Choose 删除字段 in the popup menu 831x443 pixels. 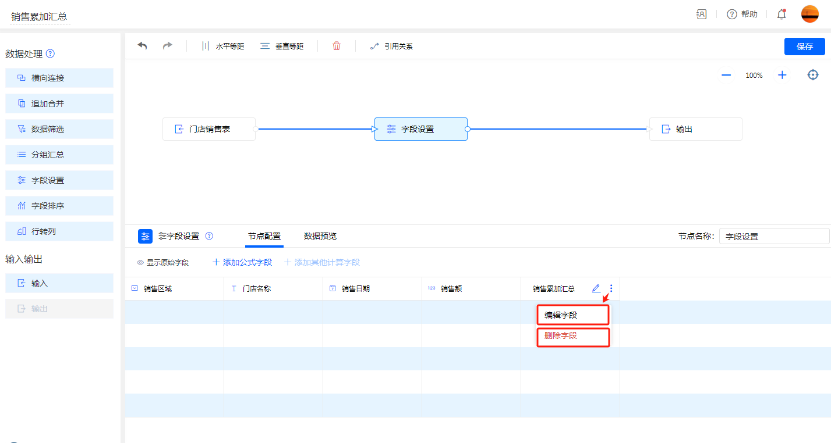(572, 336)
